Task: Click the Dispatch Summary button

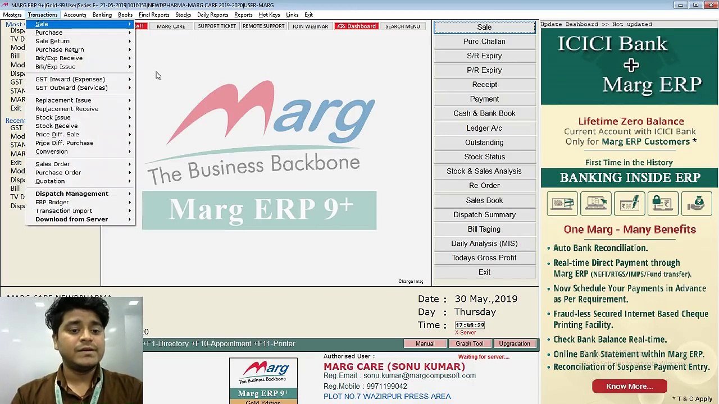Action: (x=484, y=214)
